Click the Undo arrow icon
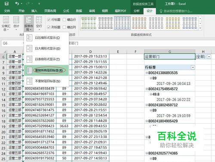The width and height of the screenshot is (215, 162). coord(17,3)
